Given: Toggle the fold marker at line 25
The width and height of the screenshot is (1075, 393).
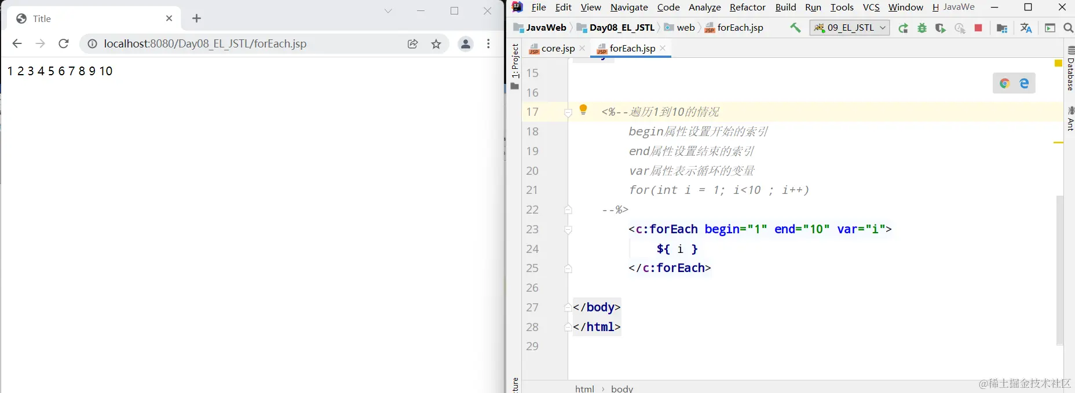Looking at the screenshot, I should coord(568,269).
